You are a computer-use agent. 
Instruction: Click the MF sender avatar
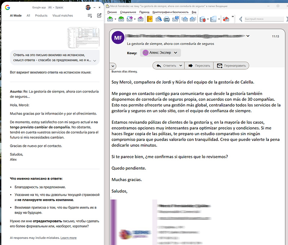(118, 38)
